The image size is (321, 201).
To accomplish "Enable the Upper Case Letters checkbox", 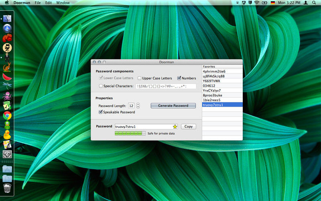I will (139, 78).
